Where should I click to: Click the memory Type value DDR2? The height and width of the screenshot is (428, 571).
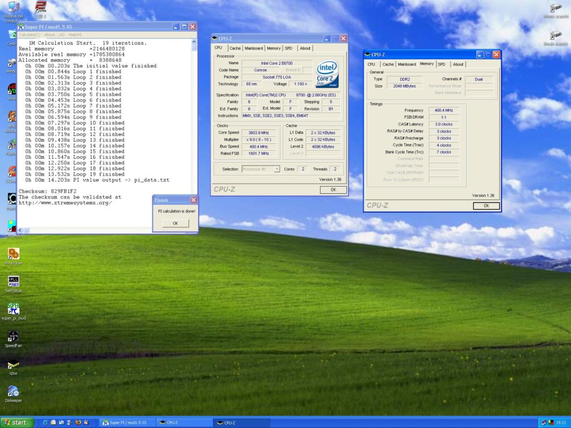405,79
